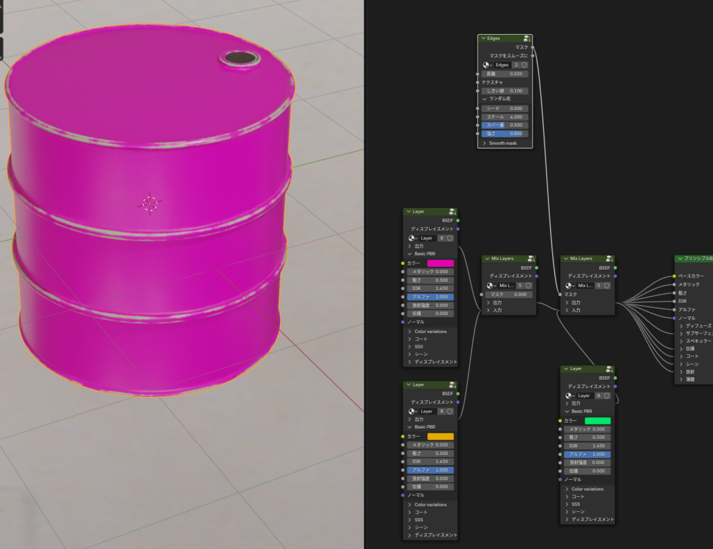Click group icon on pink Layer node header
This screenshot has width=713, height=549.
tap(453, 211)
